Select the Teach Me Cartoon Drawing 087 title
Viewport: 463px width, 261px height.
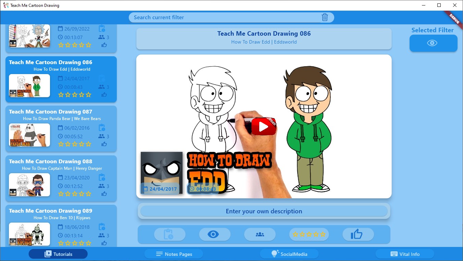[51, 112]
